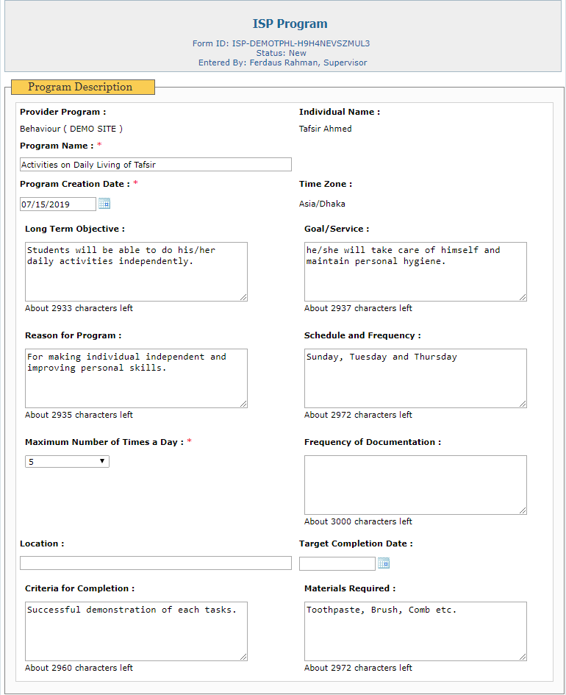Click 'About 2935 characters left' counter

click(x=79, y=415)
